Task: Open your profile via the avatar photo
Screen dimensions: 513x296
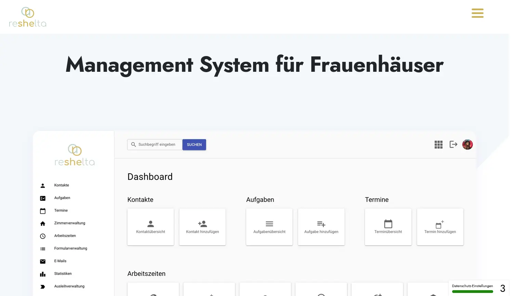Action: pyautogui.click(x=467, y=144)
